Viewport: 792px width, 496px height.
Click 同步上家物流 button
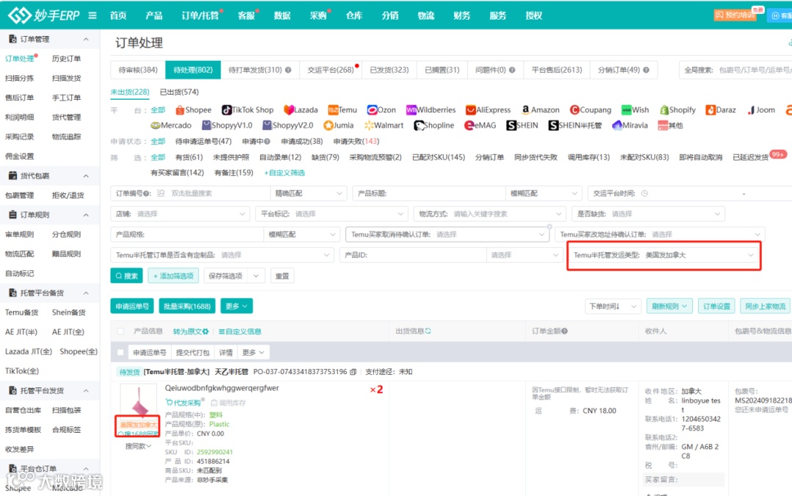click(765, 307)
